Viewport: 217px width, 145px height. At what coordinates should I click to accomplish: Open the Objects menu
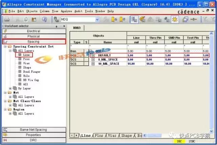(x=32, y=11)
